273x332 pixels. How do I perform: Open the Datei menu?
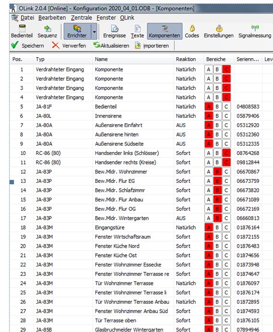pos(27,18)
